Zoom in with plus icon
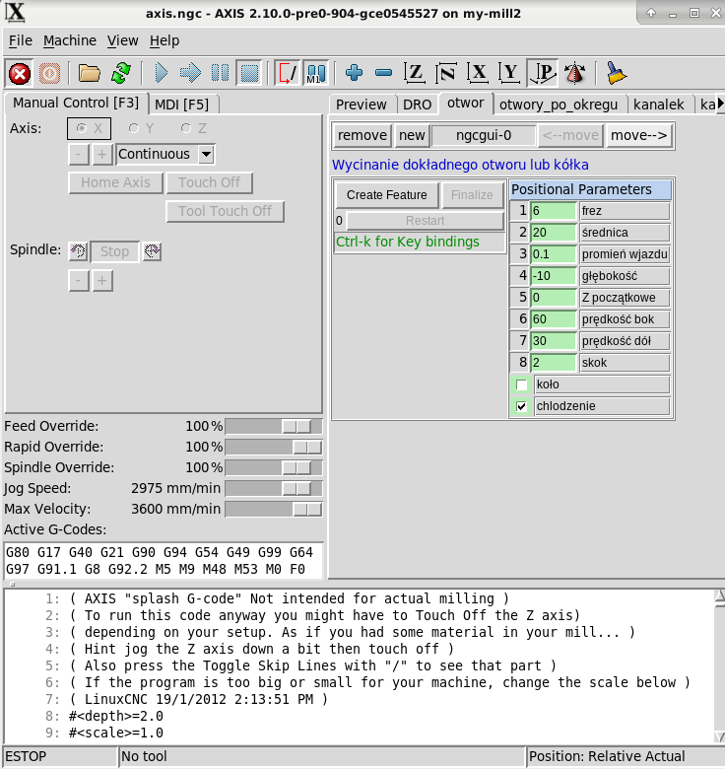The image size is (725, 769). pos(354,73)
